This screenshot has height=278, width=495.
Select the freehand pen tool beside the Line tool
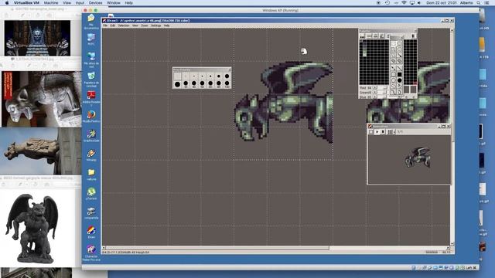(x=393, y=68)
